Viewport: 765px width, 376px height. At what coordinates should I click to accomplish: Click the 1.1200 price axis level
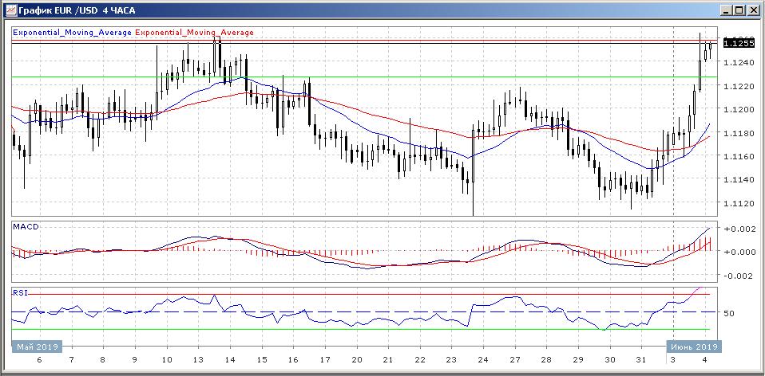739,109
